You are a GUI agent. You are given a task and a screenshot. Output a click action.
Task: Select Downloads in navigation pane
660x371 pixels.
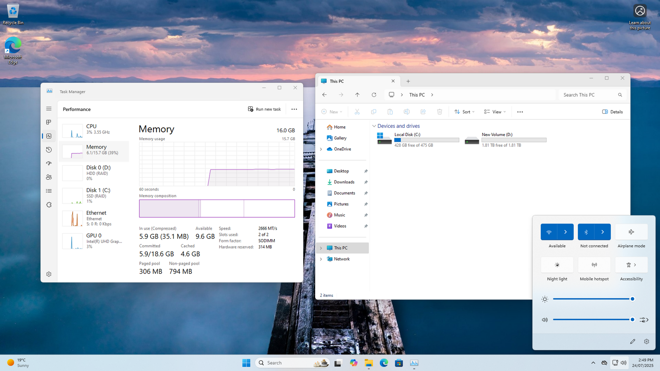344,182
